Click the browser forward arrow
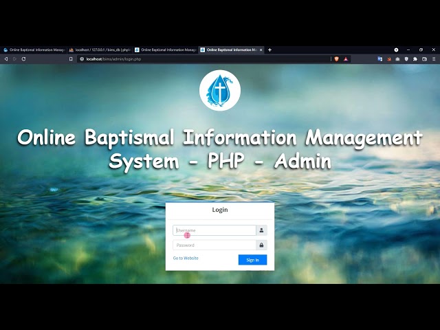The image size is (440, 330). click(15, 59)
